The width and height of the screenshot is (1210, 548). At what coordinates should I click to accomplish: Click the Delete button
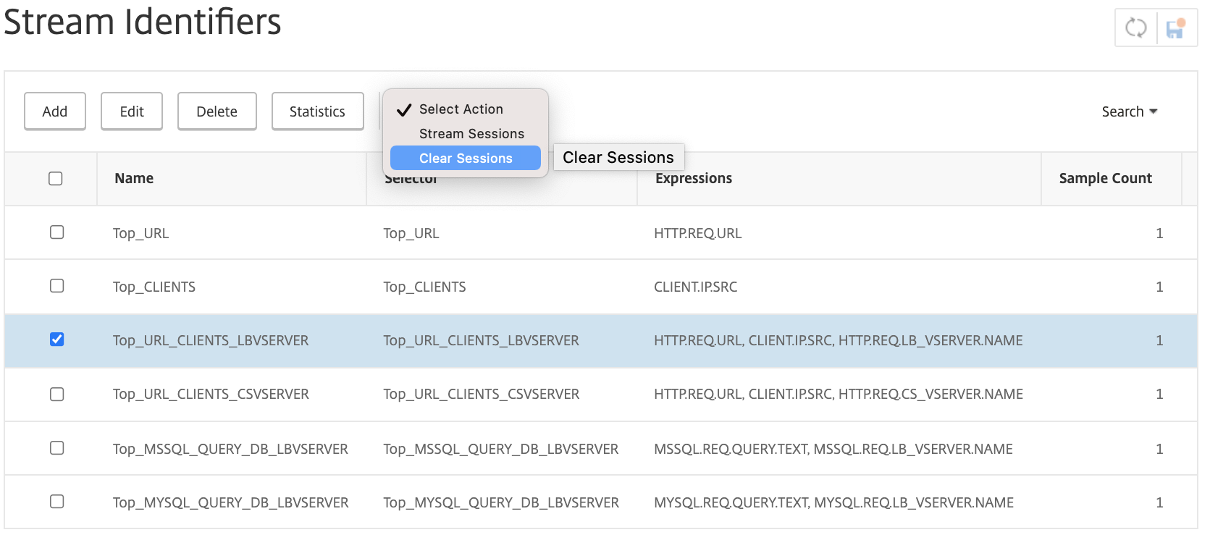pos(217,111)
